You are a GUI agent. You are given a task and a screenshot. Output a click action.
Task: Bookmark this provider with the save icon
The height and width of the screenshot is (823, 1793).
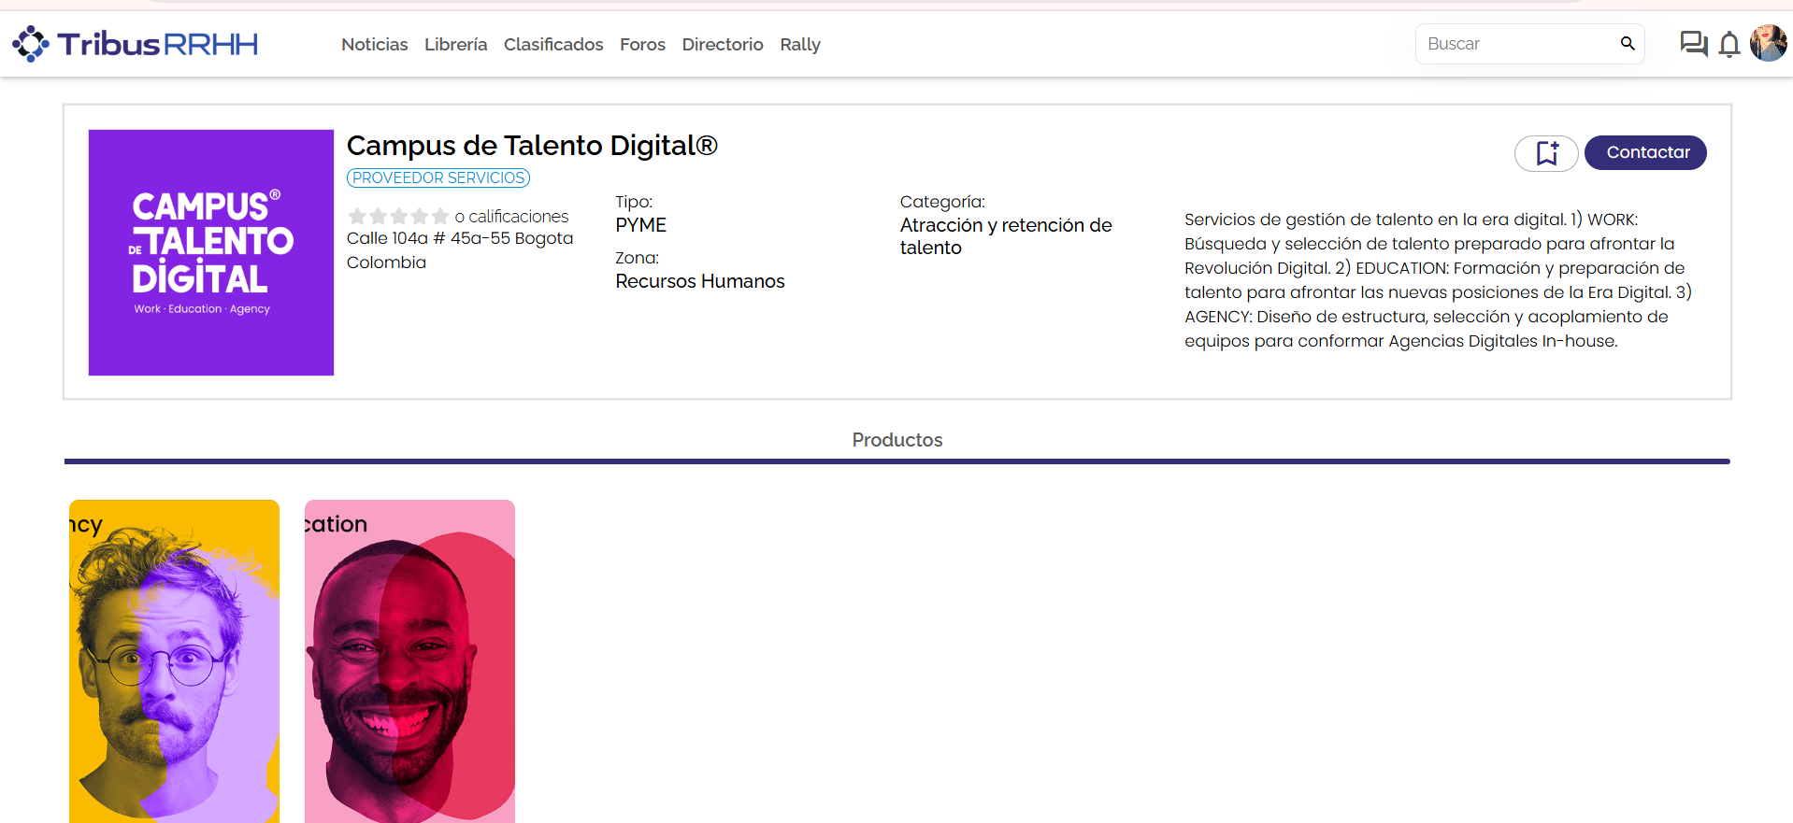pos(1546,153)
